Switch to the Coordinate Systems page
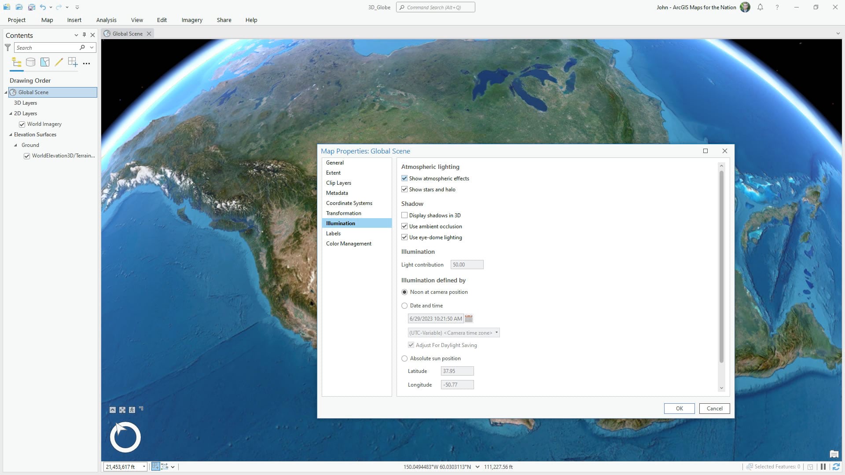 pyautogui.click(x=349, y=203)
